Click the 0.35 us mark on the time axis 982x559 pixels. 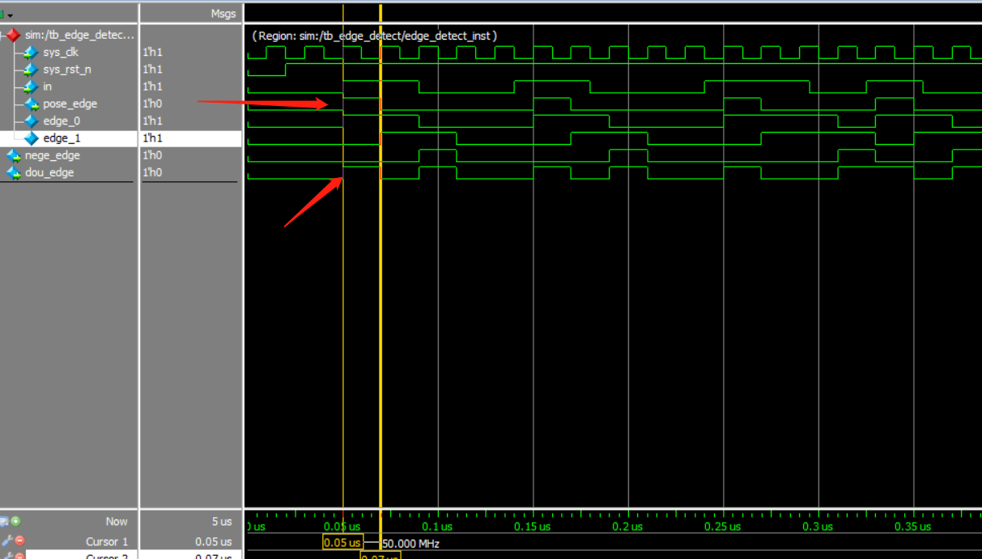(x=912, y=526)
